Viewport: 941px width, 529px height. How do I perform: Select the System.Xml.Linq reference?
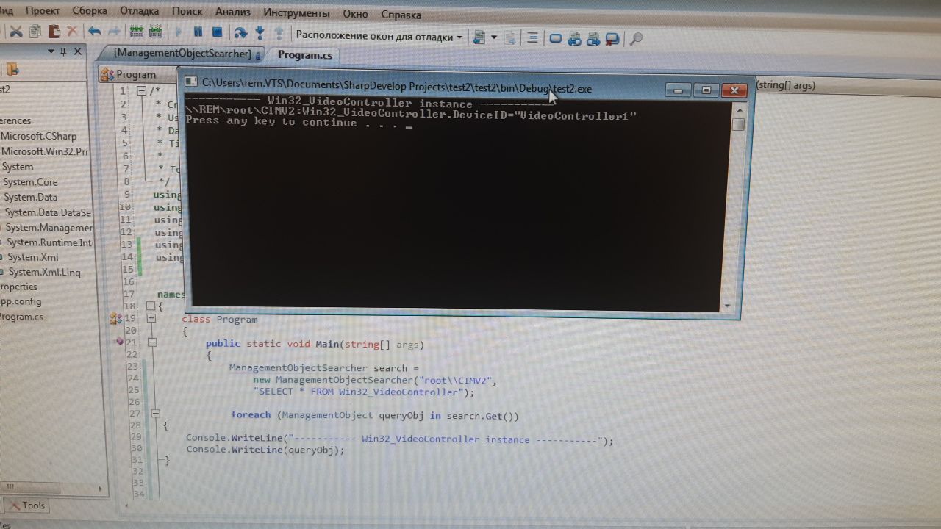point(44,272)
